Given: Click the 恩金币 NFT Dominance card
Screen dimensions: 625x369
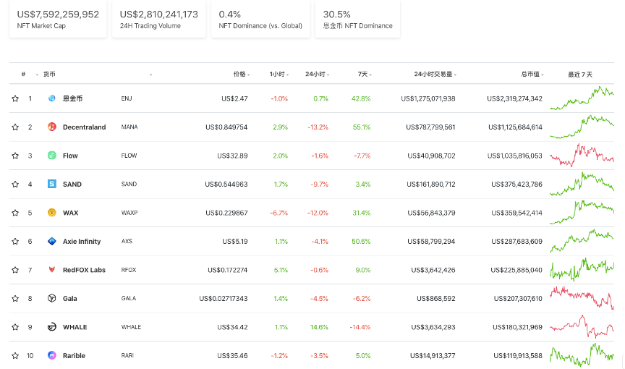Looking at the screenshot, I should 357,19.
